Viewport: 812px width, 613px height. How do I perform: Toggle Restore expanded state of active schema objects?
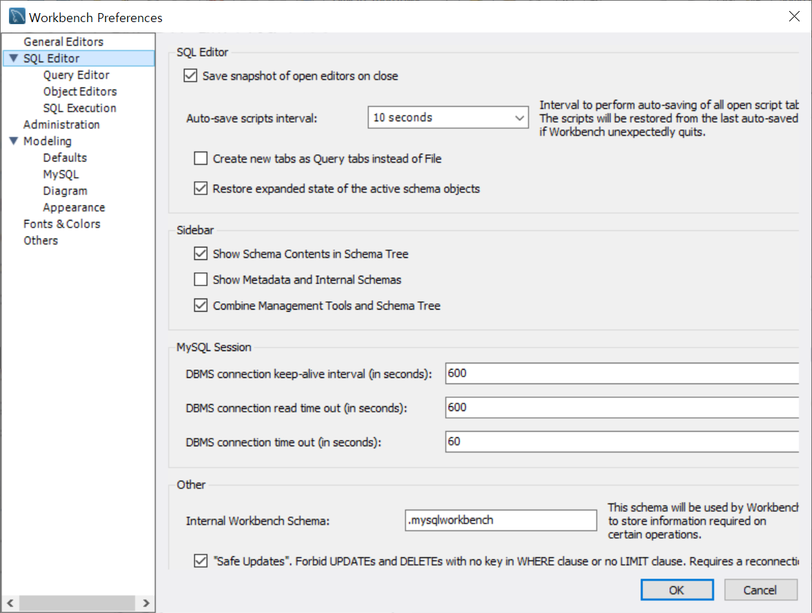[x=201, y=188]
